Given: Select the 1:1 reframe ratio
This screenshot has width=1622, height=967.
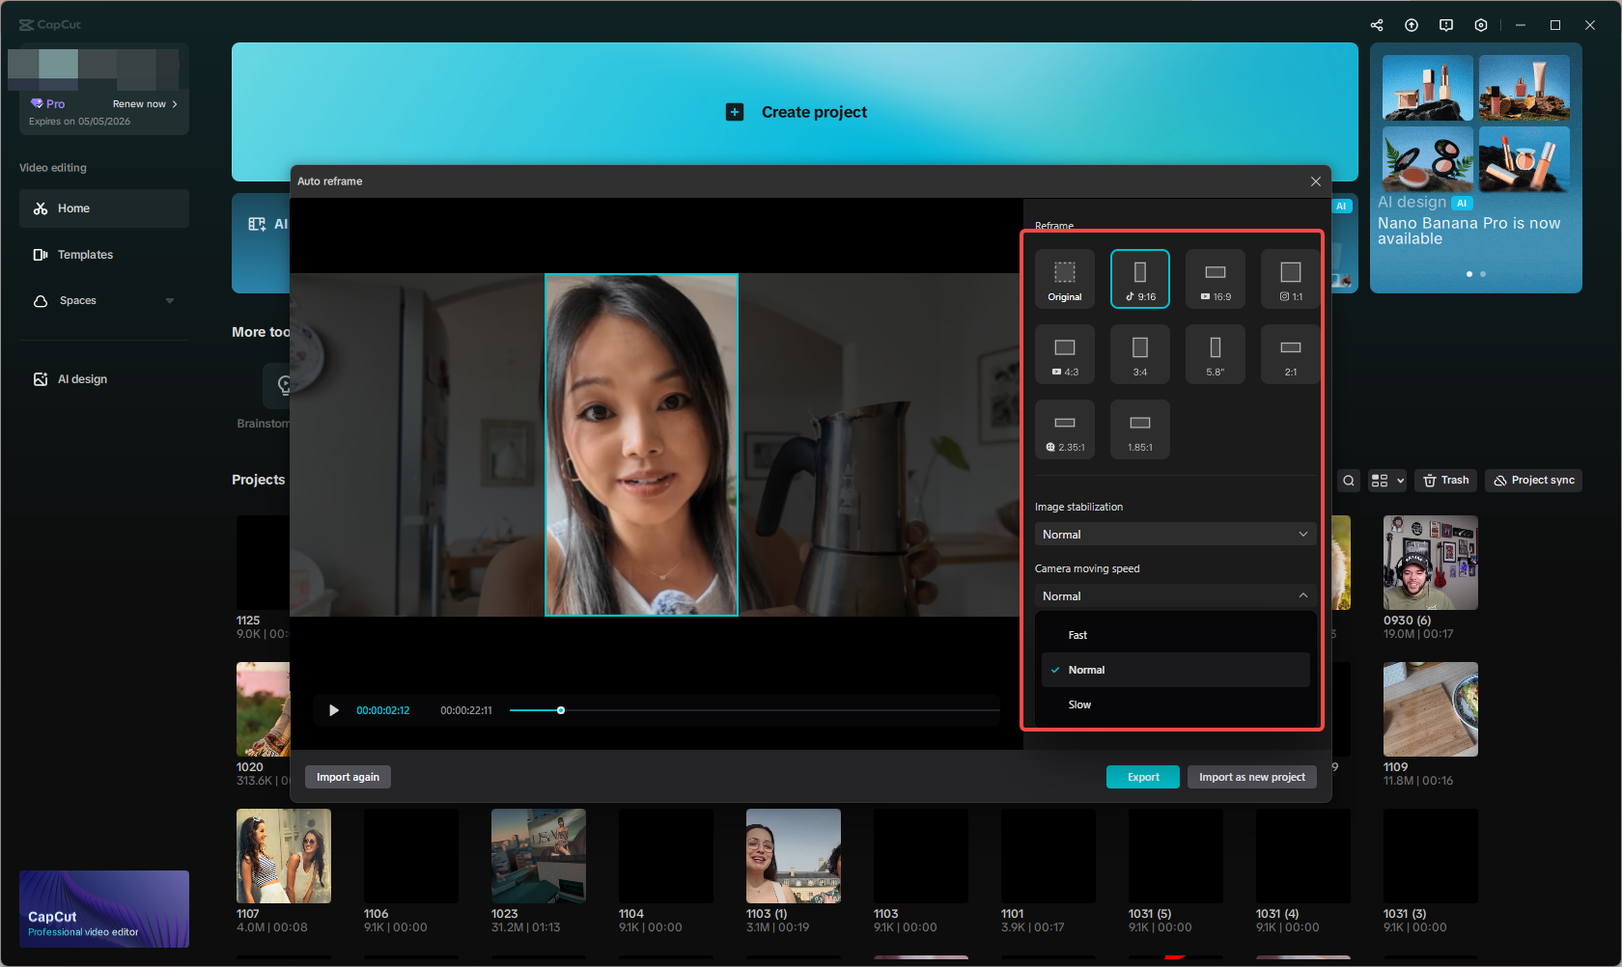Looking at the screenshot, I should click(x=1290, y=279).
